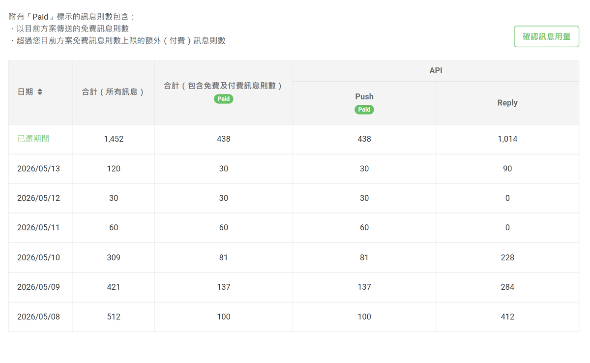Image resolution: width=590 pixels, height=363 pixels.
Task: Select the 合計(包含免費及付費訊息則數) header text
Action: pos(224,86)
